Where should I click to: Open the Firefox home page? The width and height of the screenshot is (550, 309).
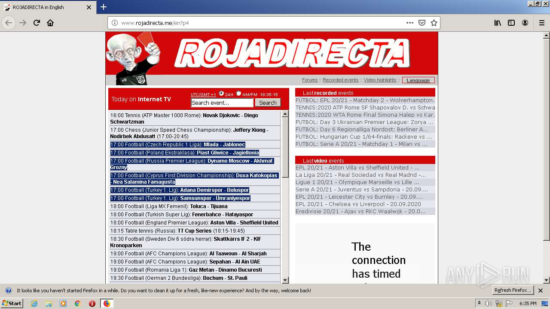pyautogui.click(x=50, y=23)
